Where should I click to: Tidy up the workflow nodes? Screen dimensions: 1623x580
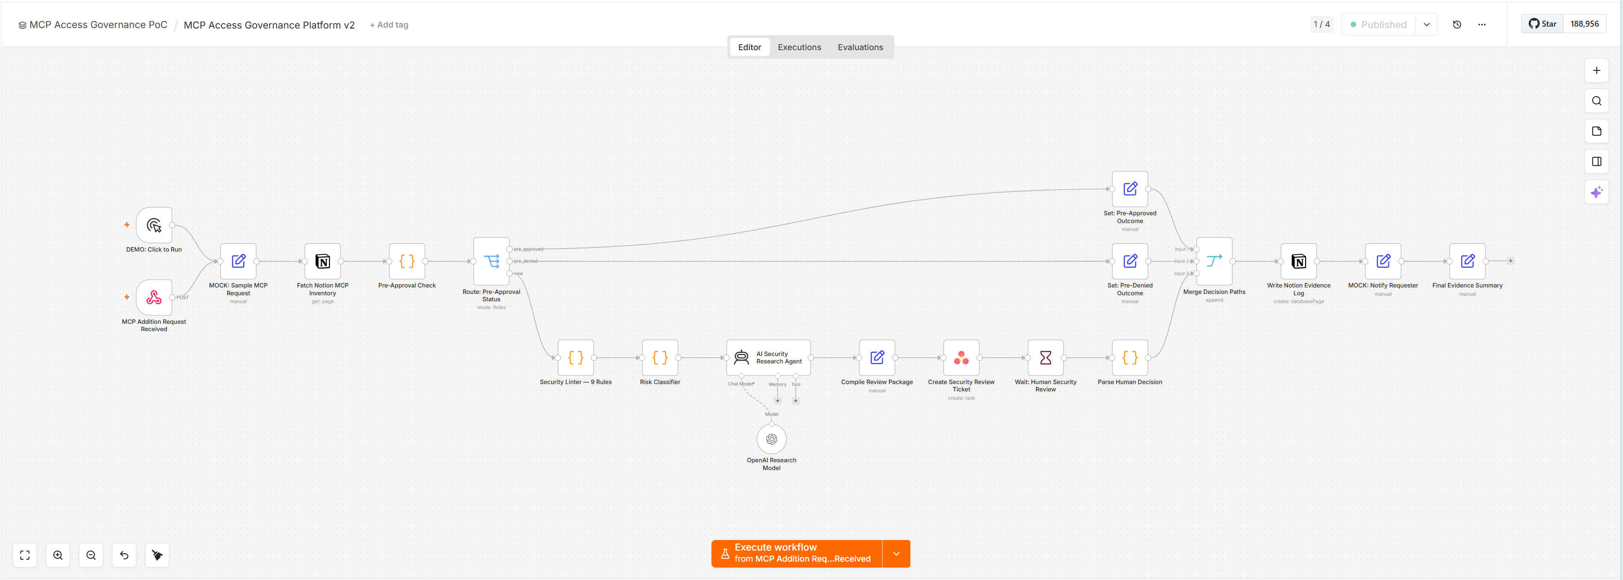point(157,555)
